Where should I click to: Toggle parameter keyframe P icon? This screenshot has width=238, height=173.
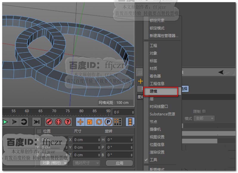tap(108, 122)
